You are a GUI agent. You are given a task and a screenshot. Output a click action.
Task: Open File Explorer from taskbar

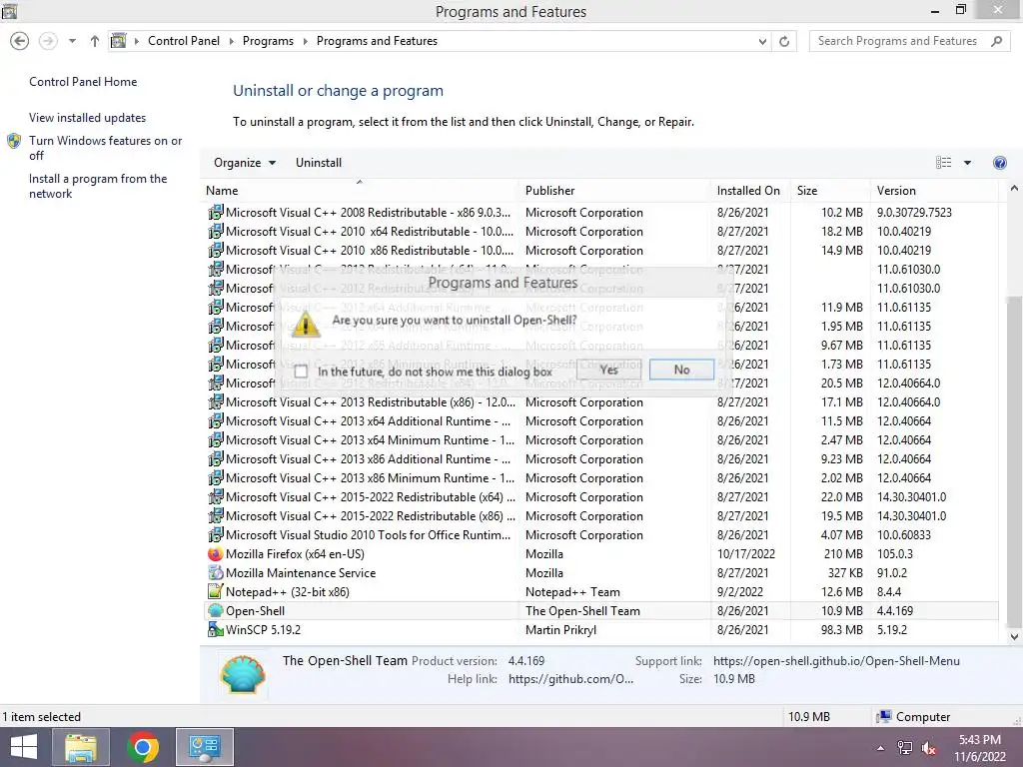point(81,747)
